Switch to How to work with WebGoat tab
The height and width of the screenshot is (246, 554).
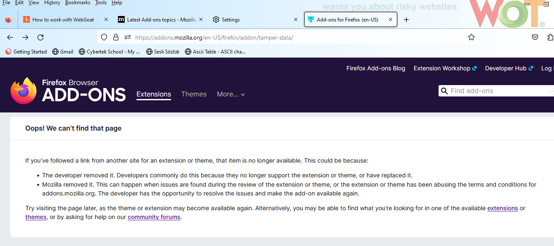pyautogui.click(x=63, y=19)
